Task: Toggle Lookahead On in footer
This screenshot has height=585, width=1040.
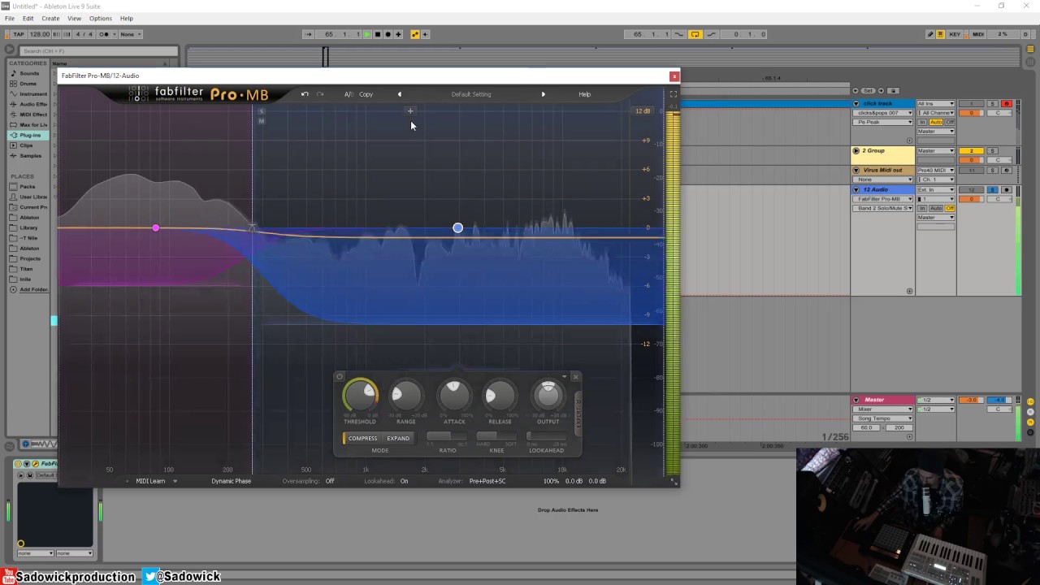Action: tap(404, 481)
